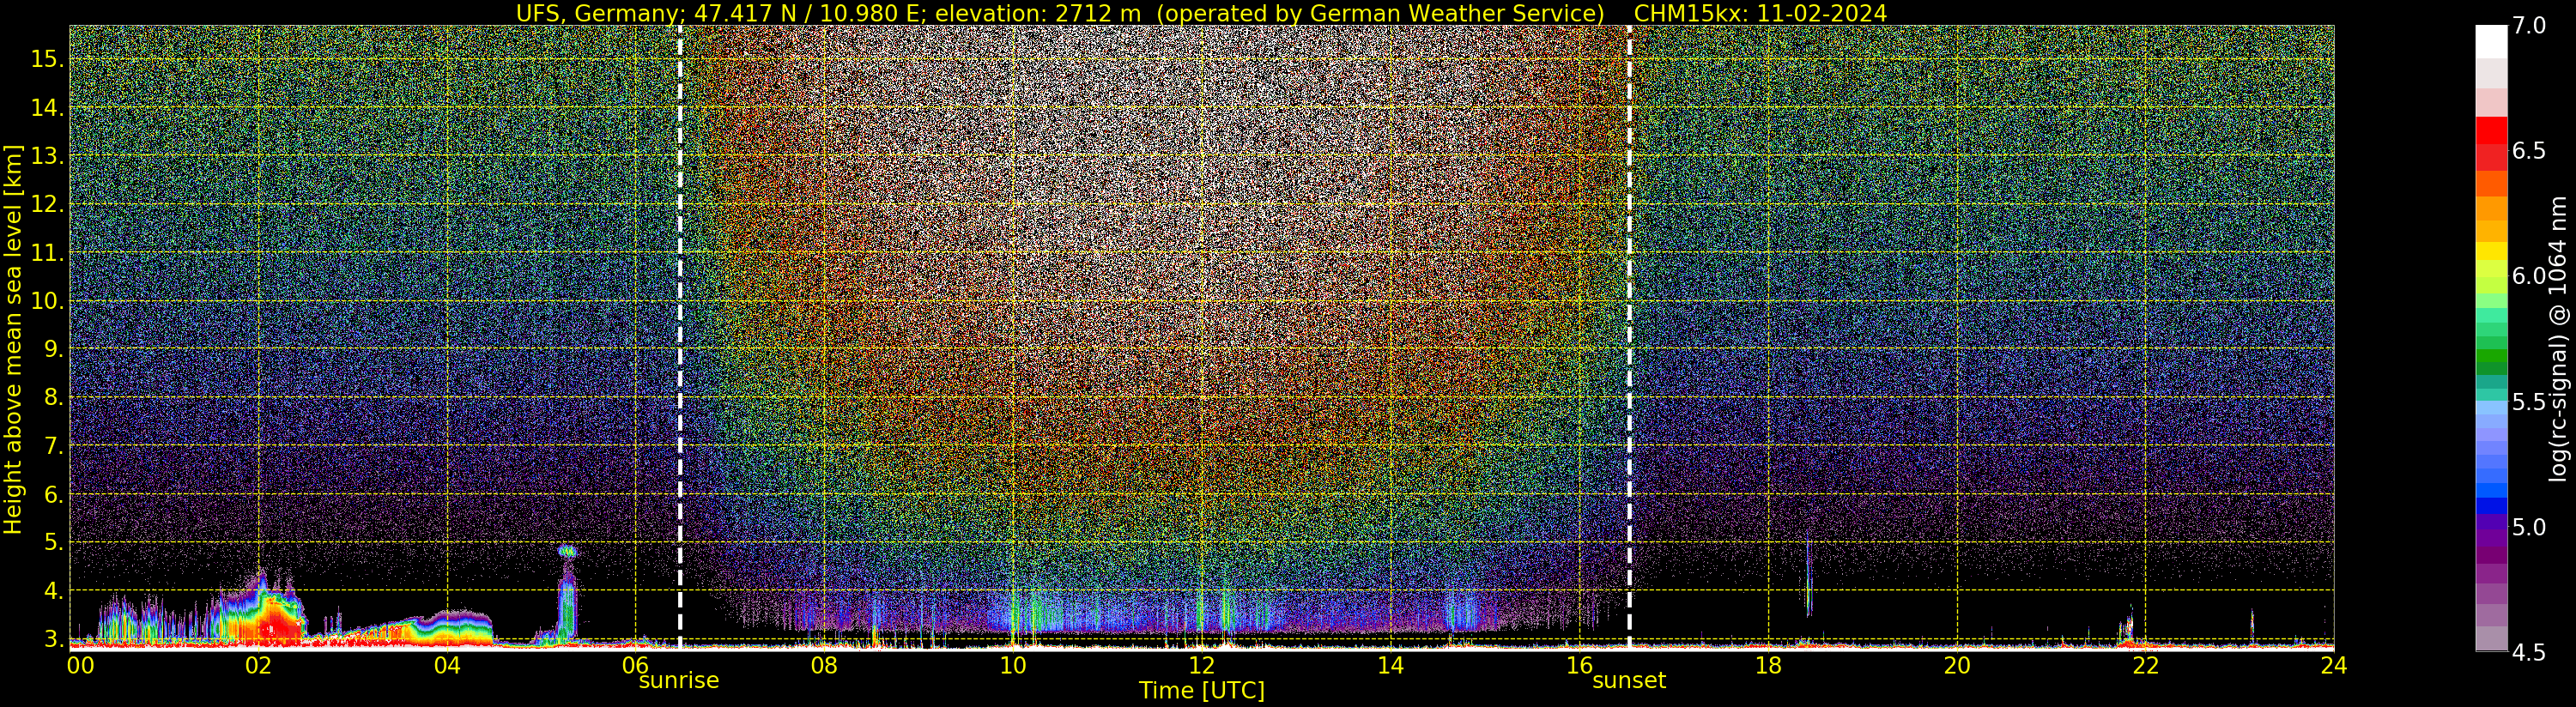The height and width of the screenshot is (707, 2576).
Task: Select the 'sunset' label below the time axis
Action: click(x=1629, y=681)
